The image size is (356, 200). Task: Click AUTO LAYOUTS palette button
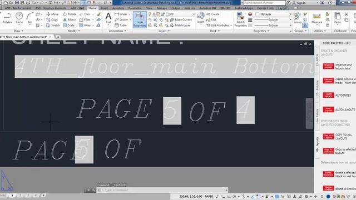[328, 109]
